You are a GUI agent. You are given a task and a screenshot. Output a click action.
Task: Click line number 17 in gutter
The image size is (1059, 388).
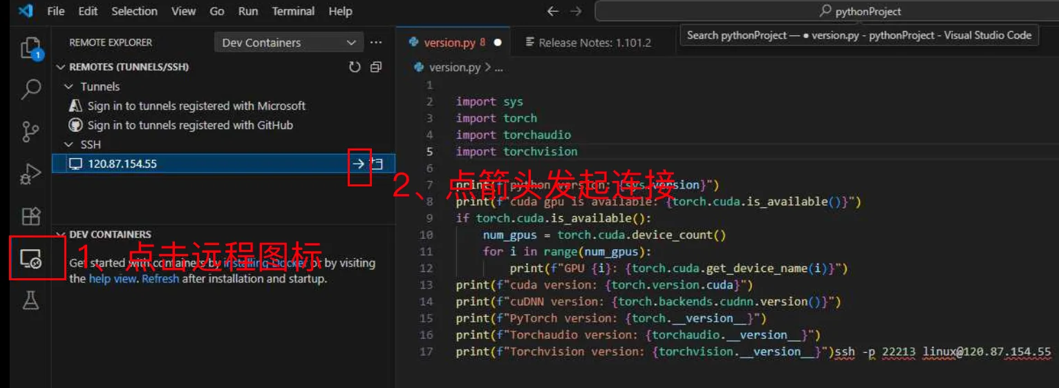tap(427, 351)
